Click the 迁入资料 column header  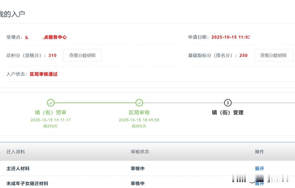pos(16,152)
